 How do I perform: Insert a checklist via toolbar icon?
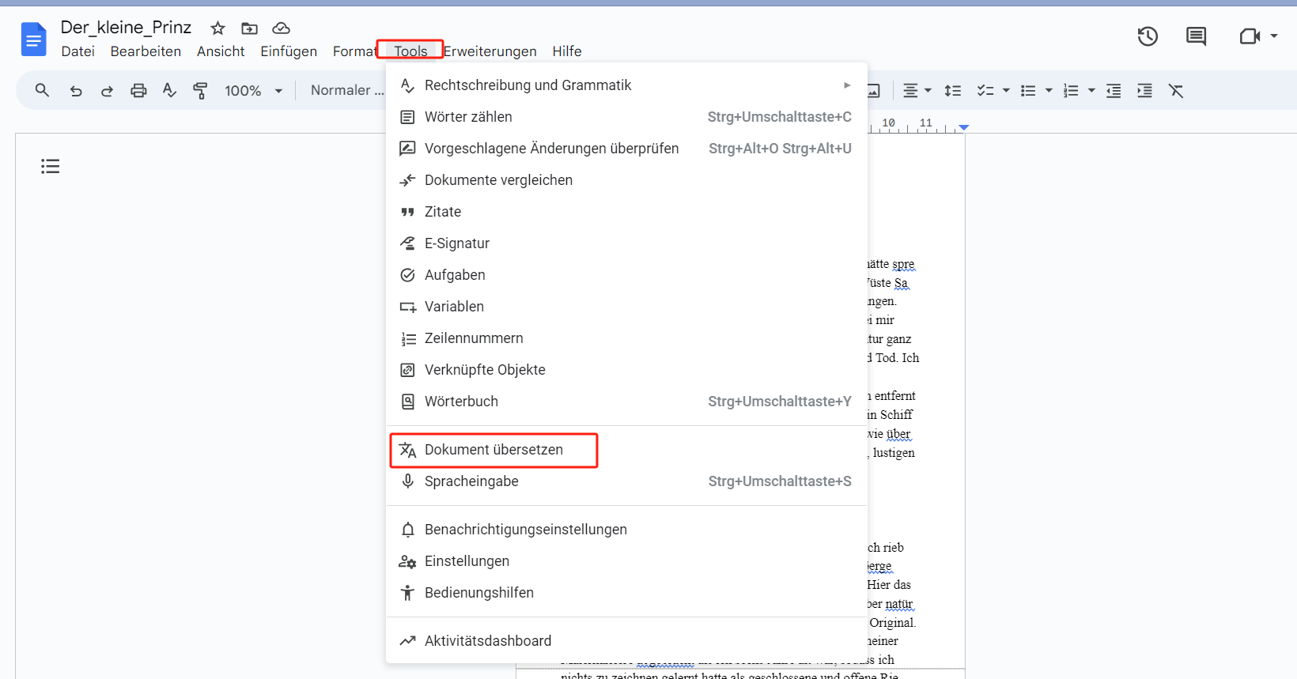click(985, 91)
